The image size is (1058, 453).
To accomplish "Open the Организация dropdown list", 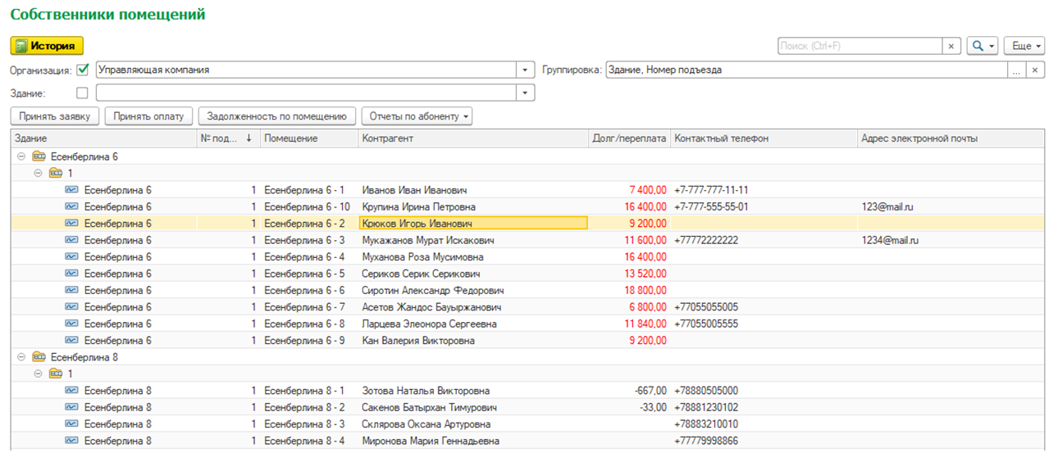I will [x=525, y=70].
